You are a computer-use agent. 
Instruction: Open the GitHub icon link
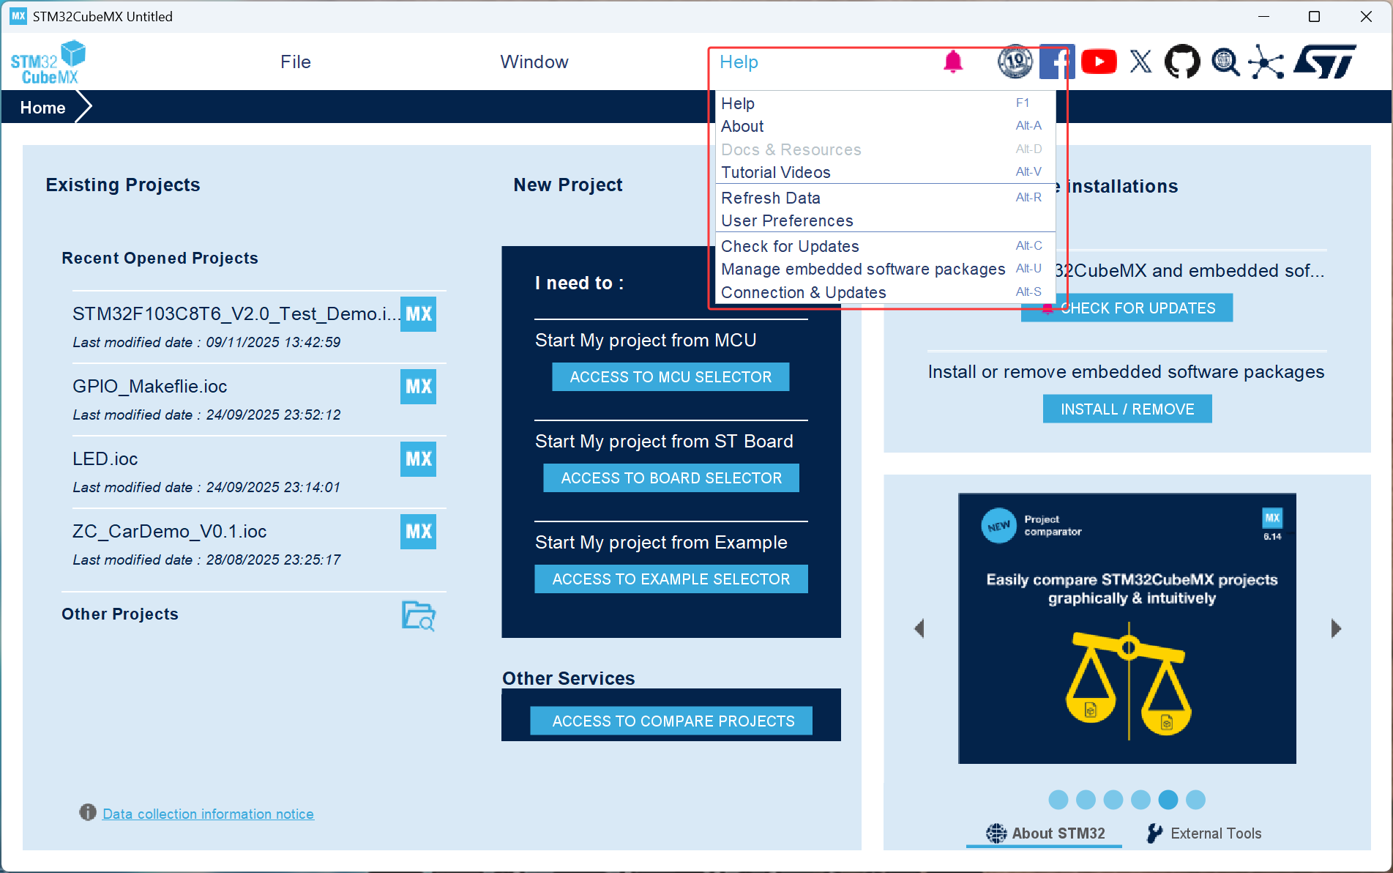1182,62
